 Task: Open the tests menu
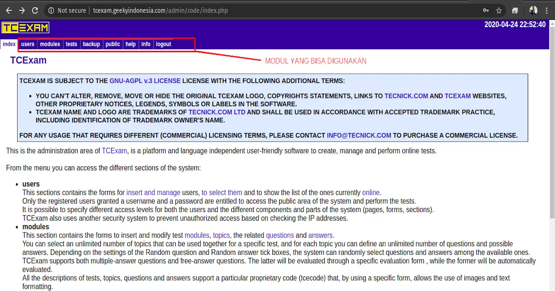[71, 44]
